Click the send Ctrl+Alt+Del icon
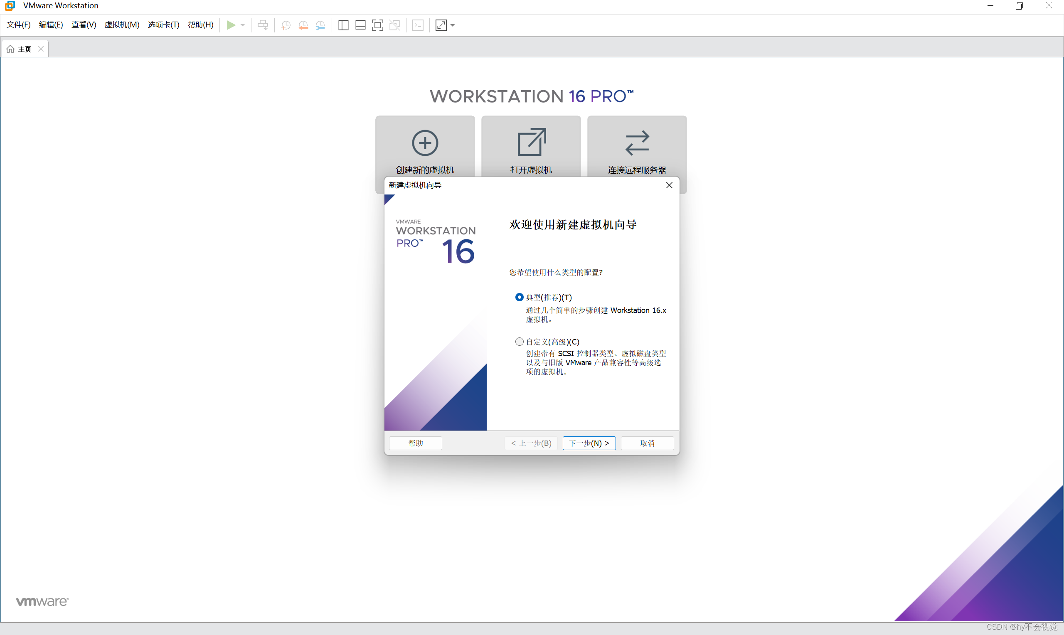Screen dimensions: 1064x635 (263, 25)
